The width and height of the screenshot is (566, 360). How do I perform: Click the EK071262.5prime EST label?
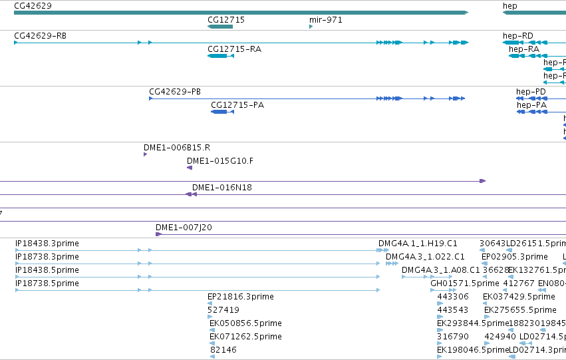click(x=245, y=337)
